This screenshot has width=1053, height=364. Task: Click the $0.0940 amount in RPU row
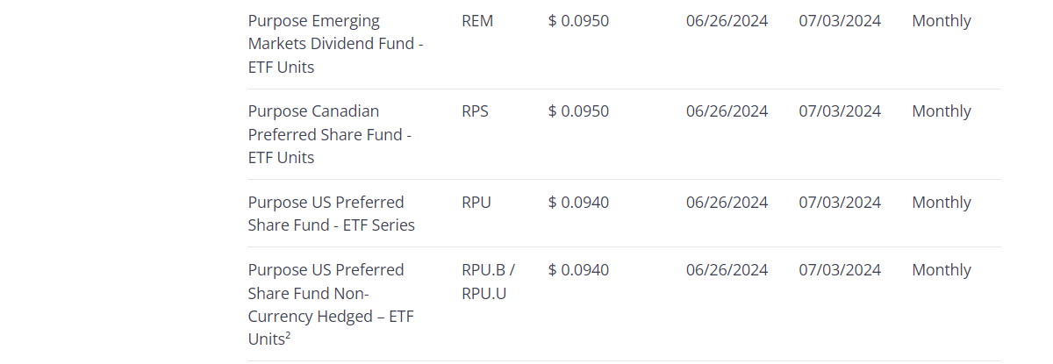(x=578, y=203)
